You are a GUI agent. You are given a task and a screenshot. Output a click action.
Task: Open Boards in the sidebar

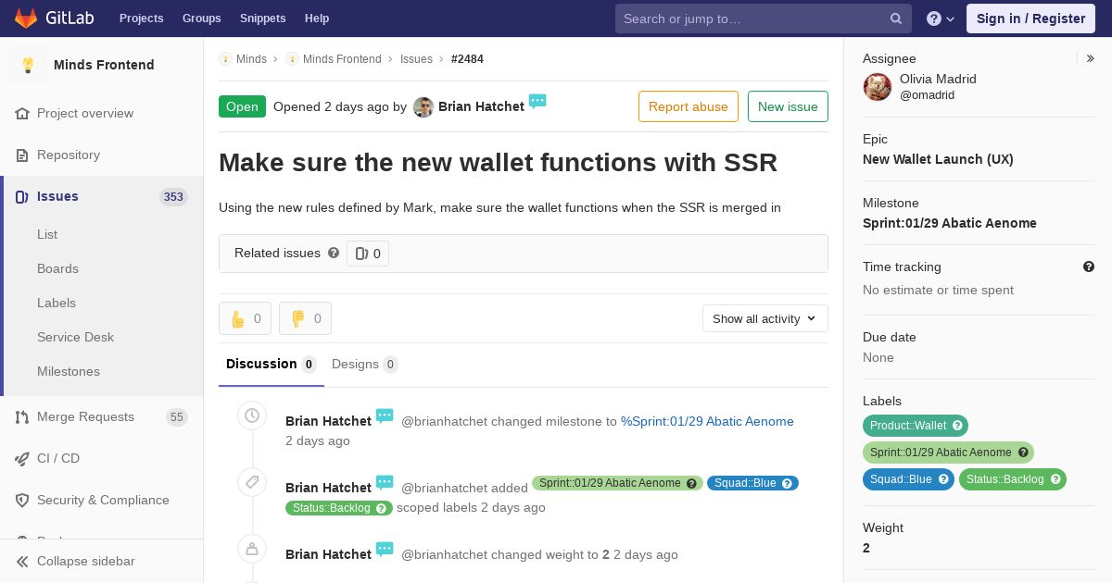click(x=57, y=268)
